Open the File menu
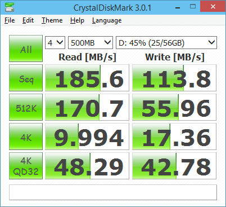 (10, 20)
